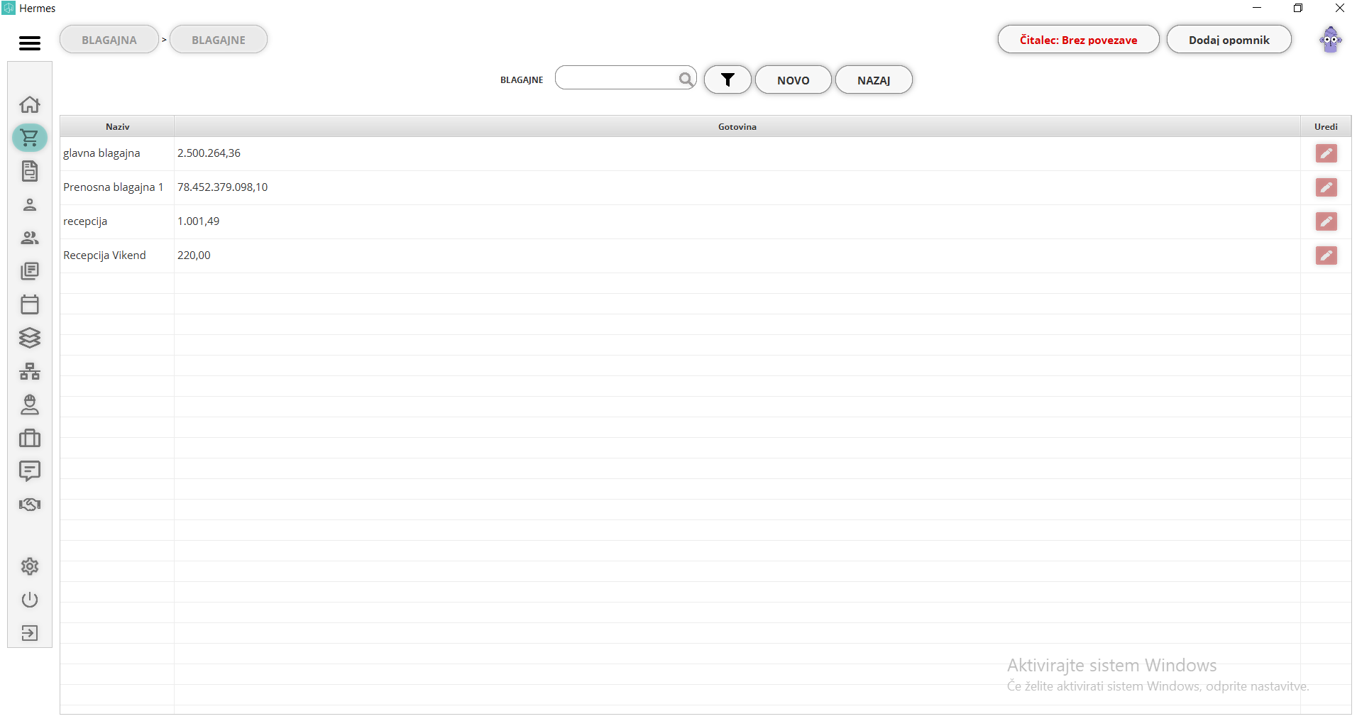Open the briefcase icon in sidebar
This screenshot has width=1357, height=726.
tap(30, 438)
